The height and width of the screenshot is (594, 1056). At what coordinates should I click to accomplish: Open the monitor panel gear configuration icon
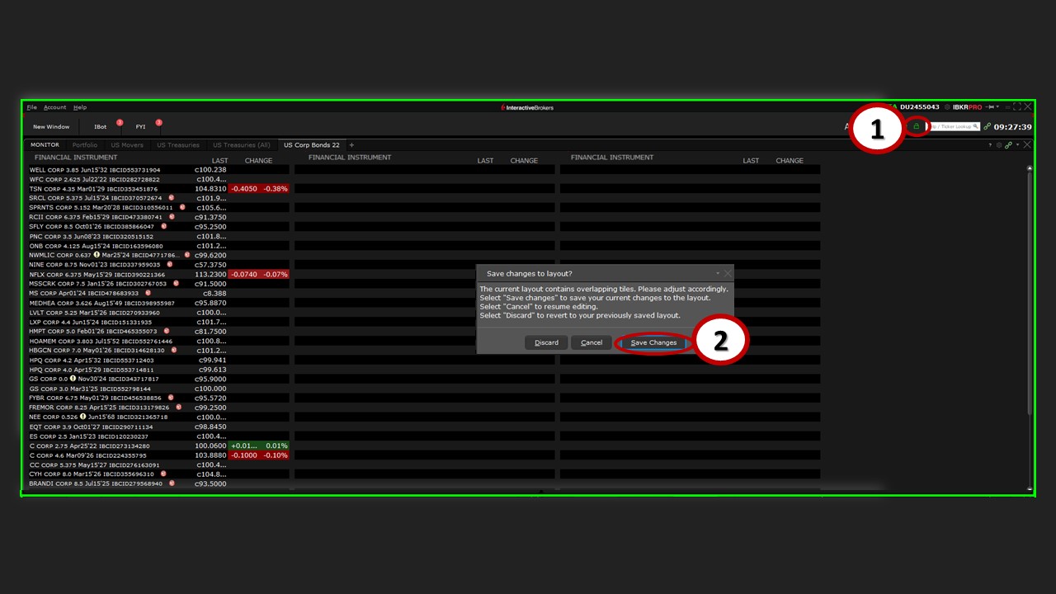[998, 145]
